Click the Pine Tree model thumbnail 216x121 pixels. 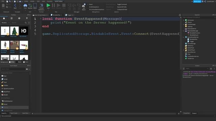[x=14, y=31]
